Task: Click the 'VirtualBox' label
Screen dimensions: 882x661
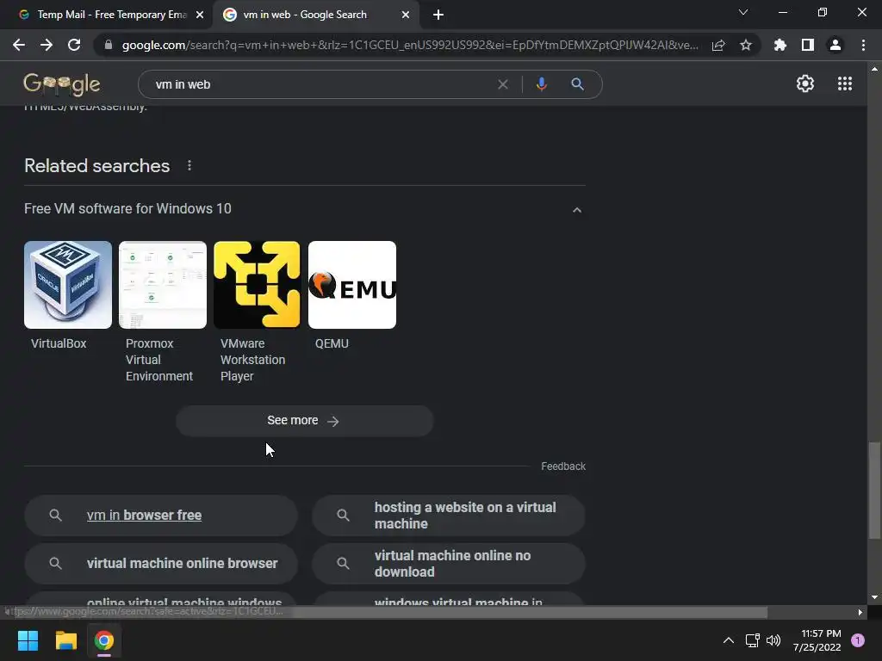Action: pyautogui.click(x=59, y=343)
